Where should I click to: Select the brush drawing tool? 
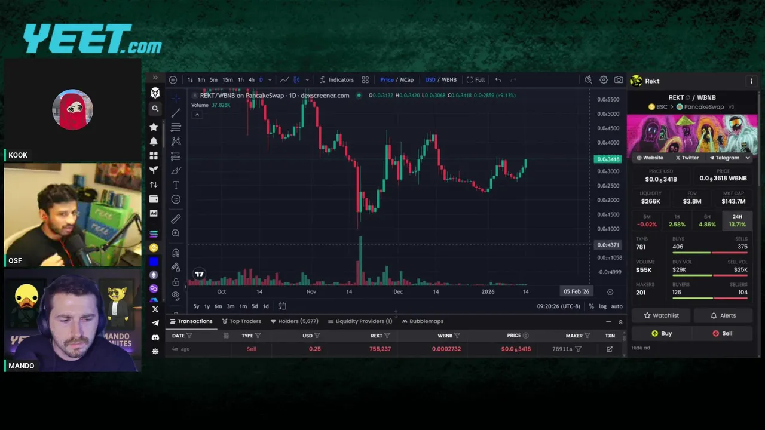[176, 171]
